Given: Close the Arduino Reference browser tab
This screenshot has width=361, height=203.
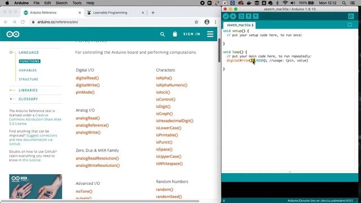Looking at the screenshot, I should (80, 12).
